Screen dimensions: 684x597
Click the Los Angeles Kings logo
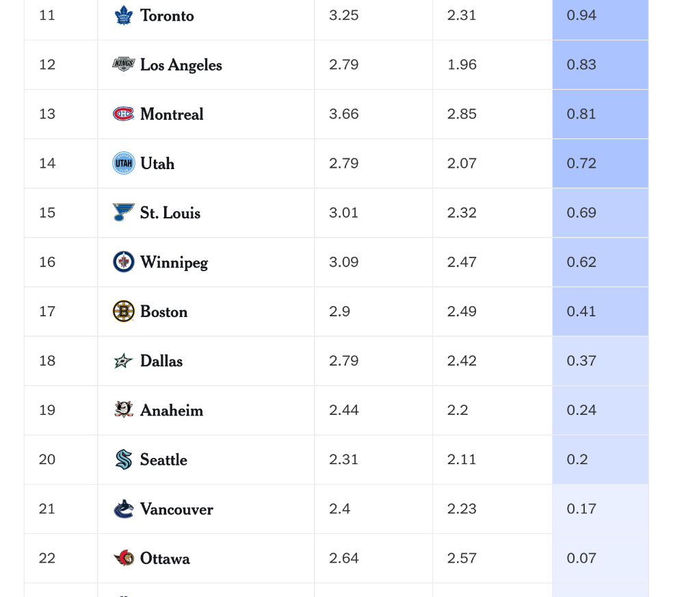click(x=123, y=64)
